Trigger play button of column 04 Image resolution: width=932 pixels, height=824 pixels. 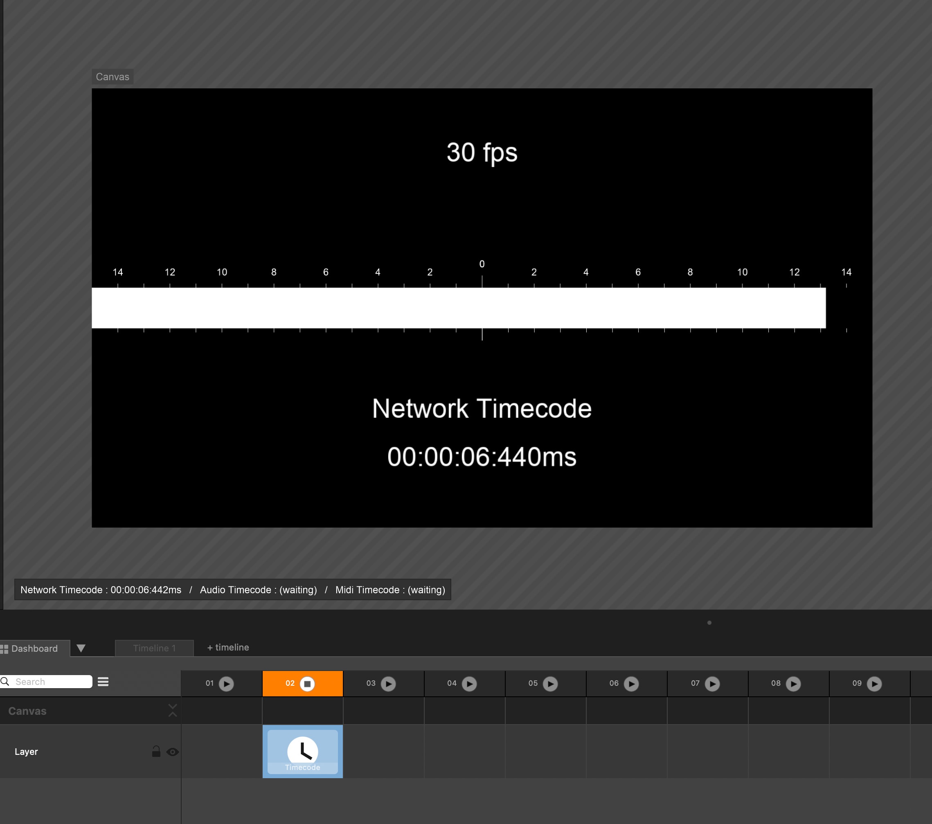(x=469, y=684)
